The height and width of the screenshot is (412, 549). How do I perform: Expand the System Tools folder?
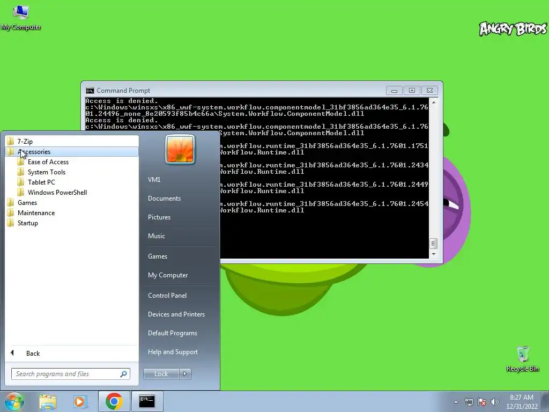click(72, 172)
